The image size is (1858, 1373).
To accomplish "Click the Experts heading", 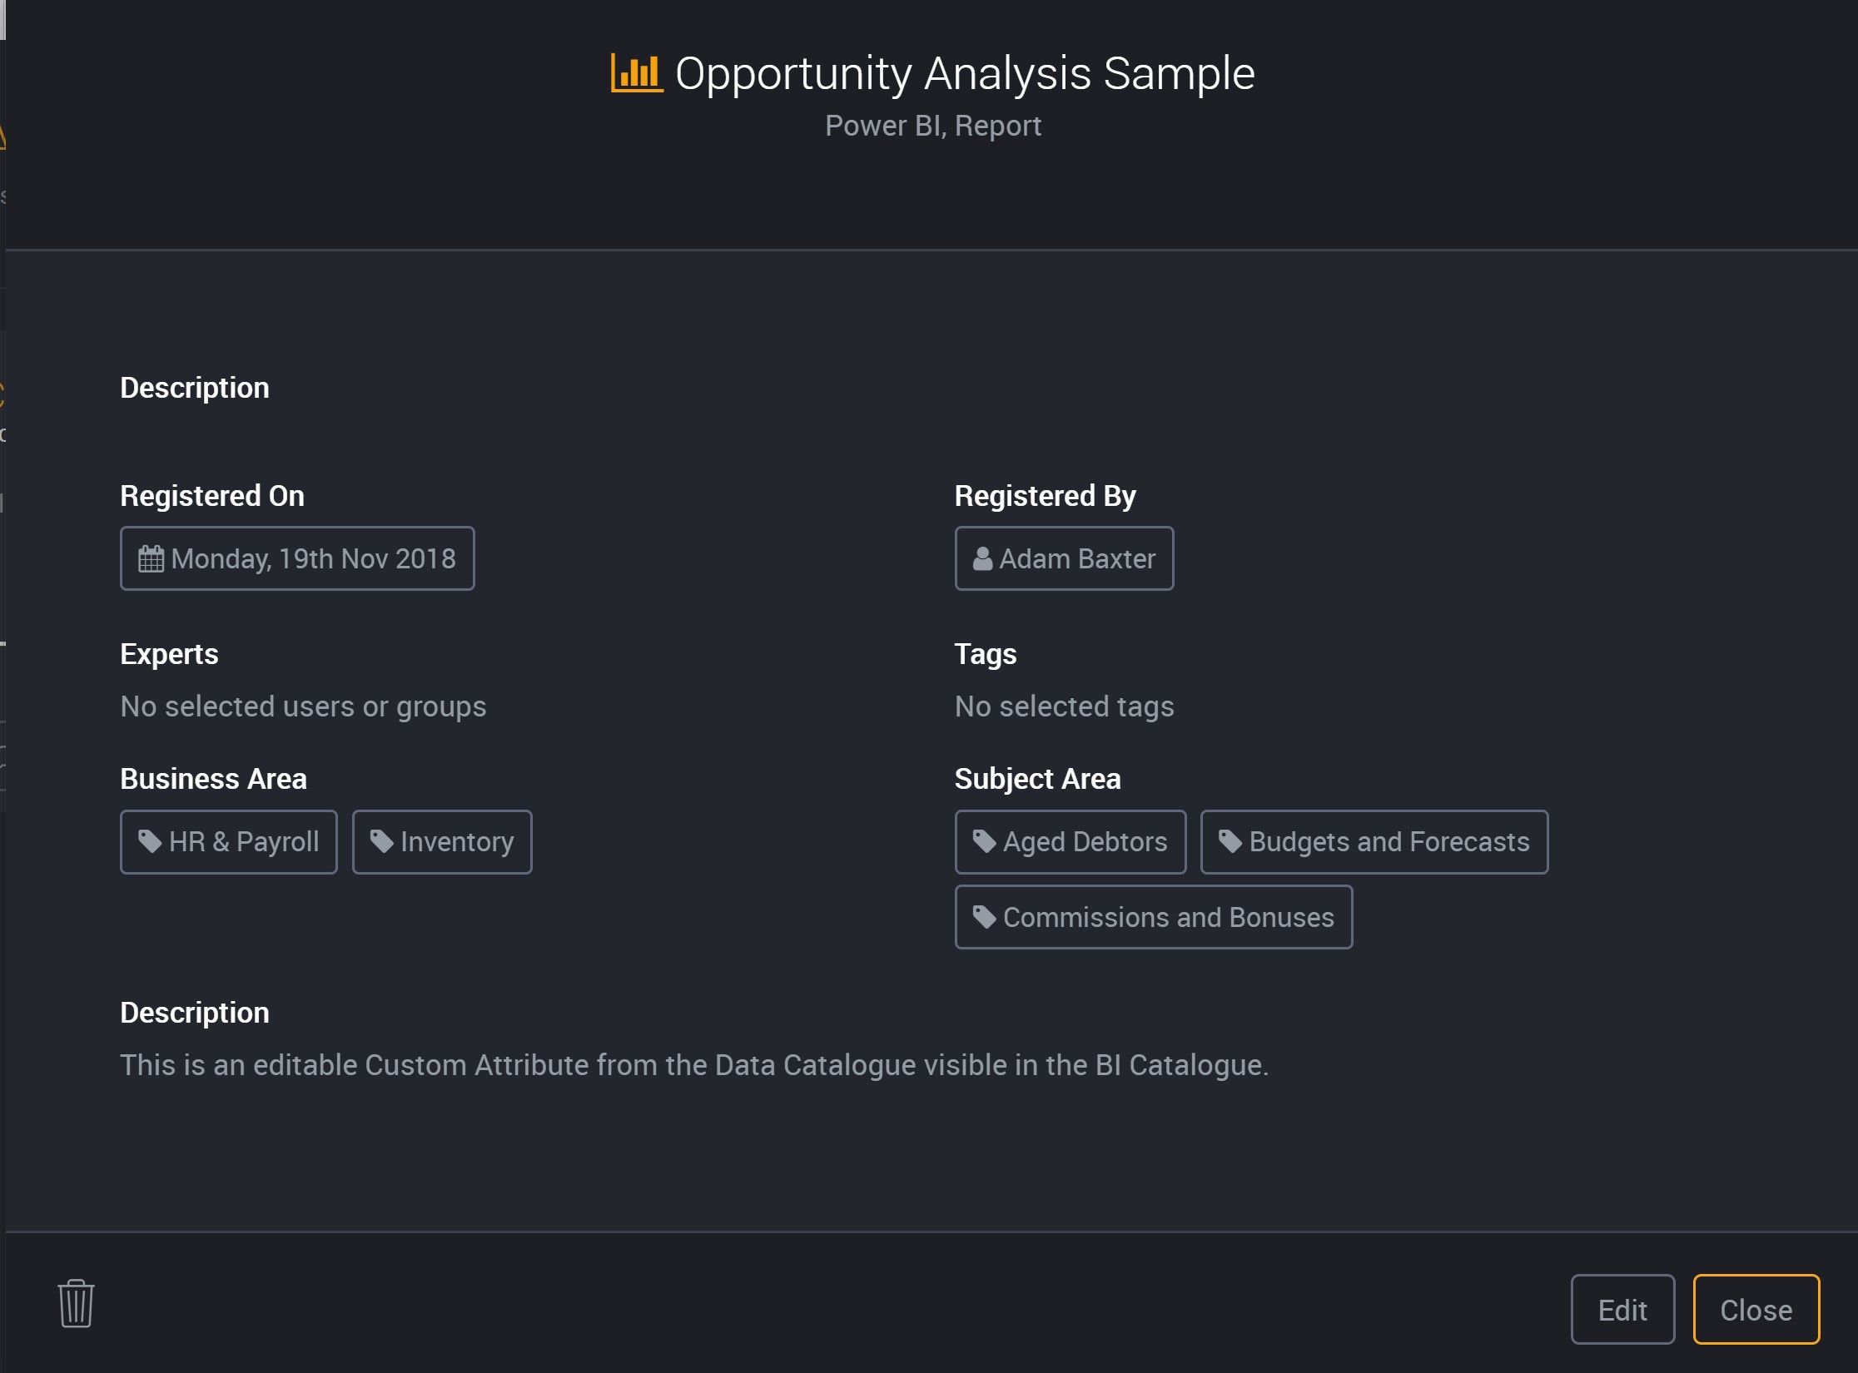I will click(169, 654).
